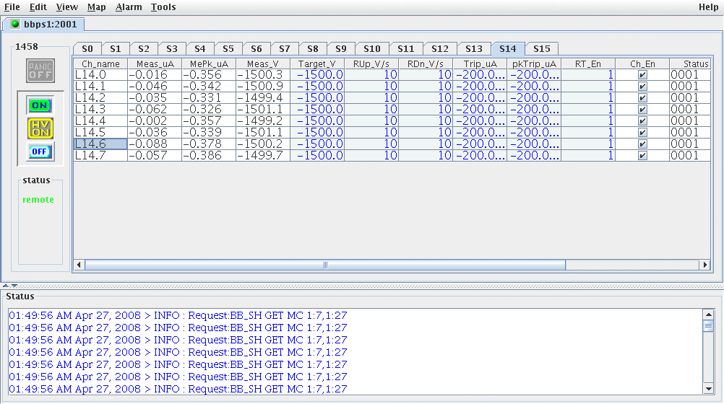
Task: Switch to slot tab S6
Action: (257, 49)
